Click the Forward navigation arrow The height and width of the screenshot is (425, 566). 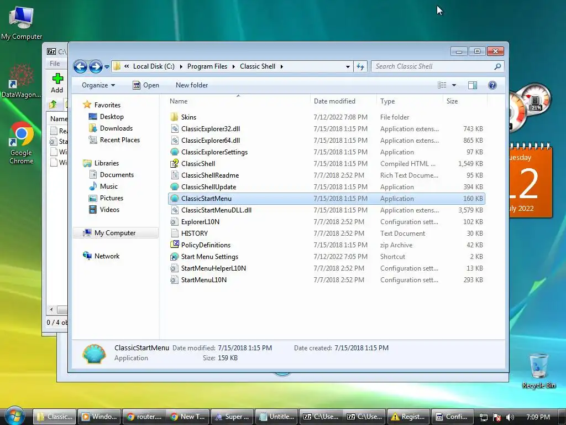pos(96,66)
